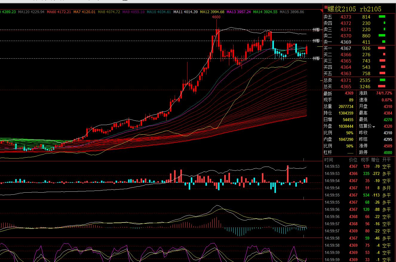This screenshot has height=262, width=396.
Task: Click the 昨结 4295 previous settlement
Action: (x=388, y=139)
